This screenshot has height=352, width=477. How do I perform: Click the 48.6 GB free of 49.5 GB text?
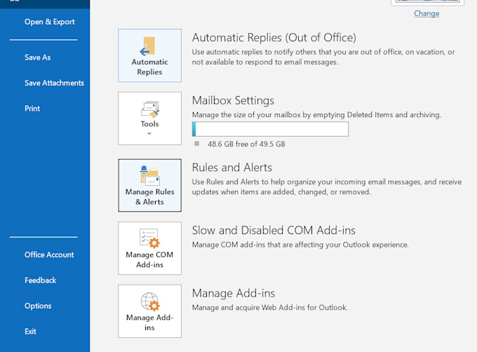click(246, 144)
